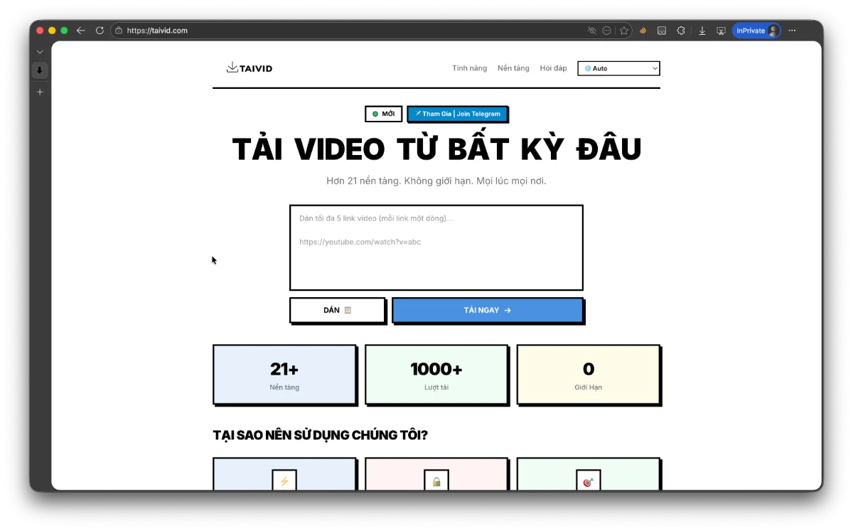The image size is (853, 531).
Task: Collapse the vertical tabs chevron in the sidebar
Action: pos(40,51)
